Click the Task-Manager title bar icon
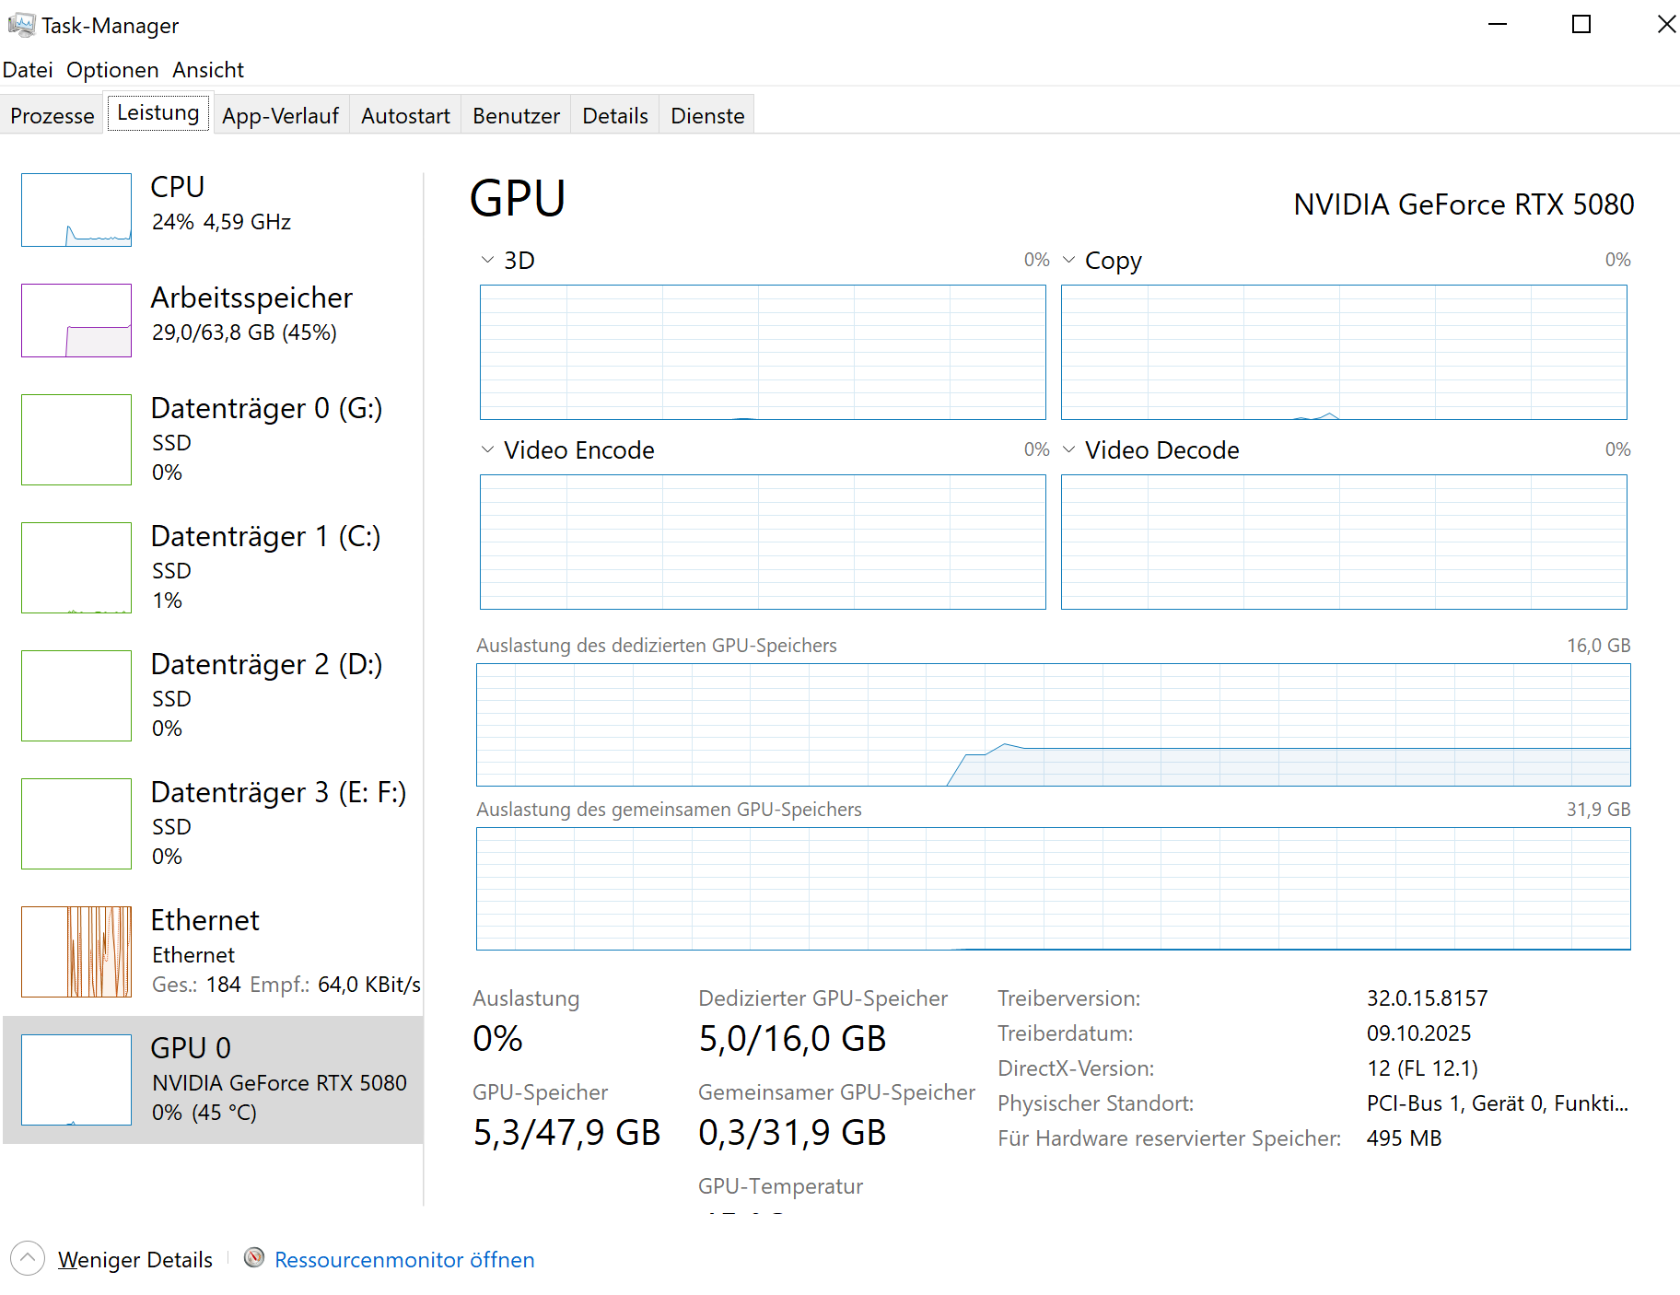 coord(20,25)
